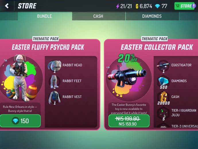Switch to the Cash tab
The image size is (198, 149).
(x=99, y=16)
